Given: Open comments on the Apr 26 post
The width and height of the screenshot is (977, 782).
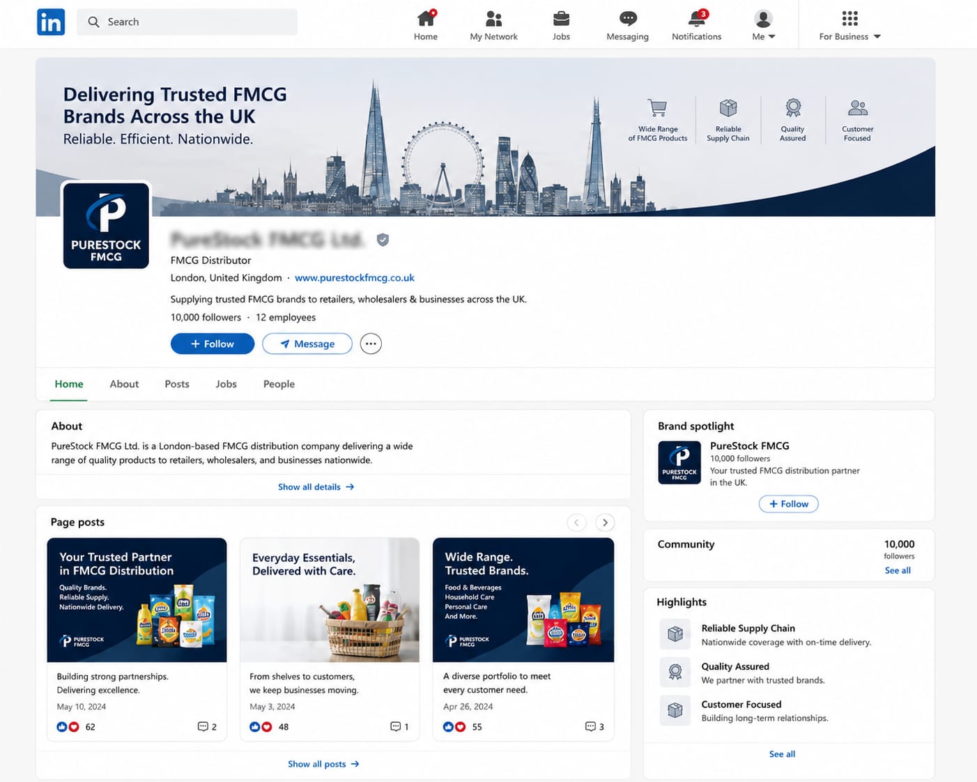Looking at the screenshot, I should 594,726.
